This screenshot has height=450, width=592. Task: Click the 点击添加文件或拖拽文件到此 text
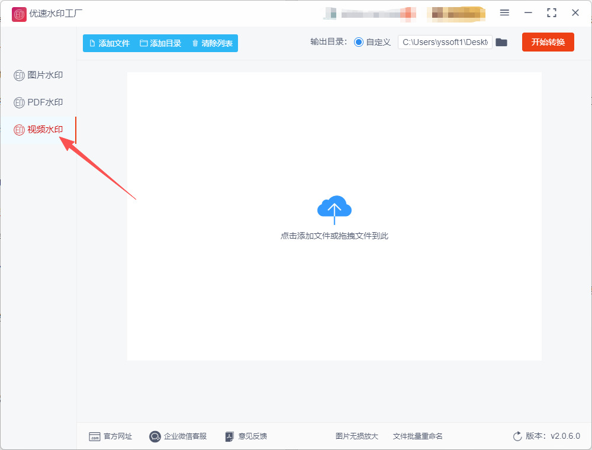[x=334, y=236]
